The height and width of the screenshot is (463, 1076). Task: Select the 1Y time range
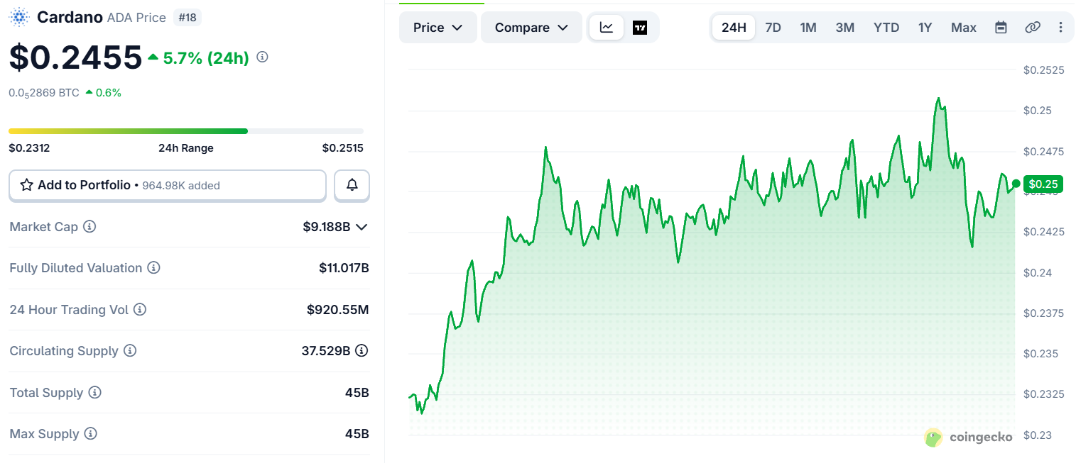925,28
